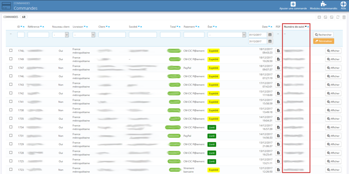Download PDF document for order 1734
The width and height of the screenshot is (349, 174).
coord(278,127)
